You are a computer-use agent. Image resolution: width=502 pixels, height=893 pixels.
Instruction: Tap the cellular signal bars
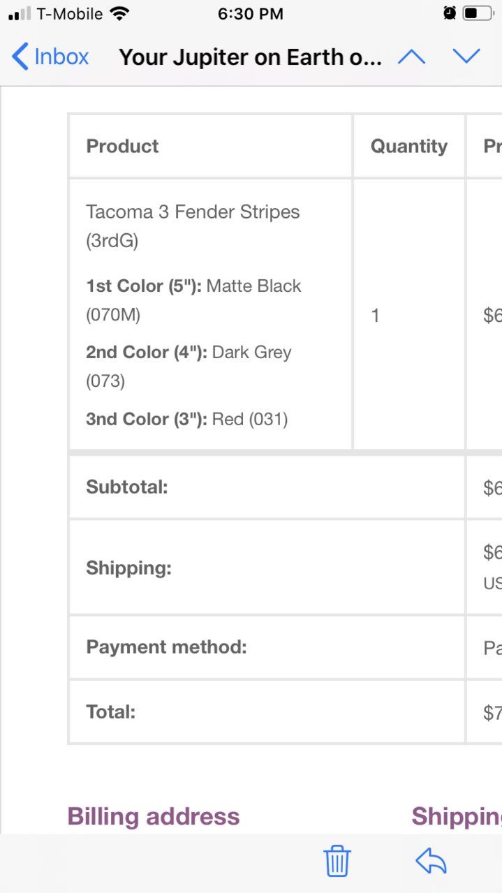20,14
